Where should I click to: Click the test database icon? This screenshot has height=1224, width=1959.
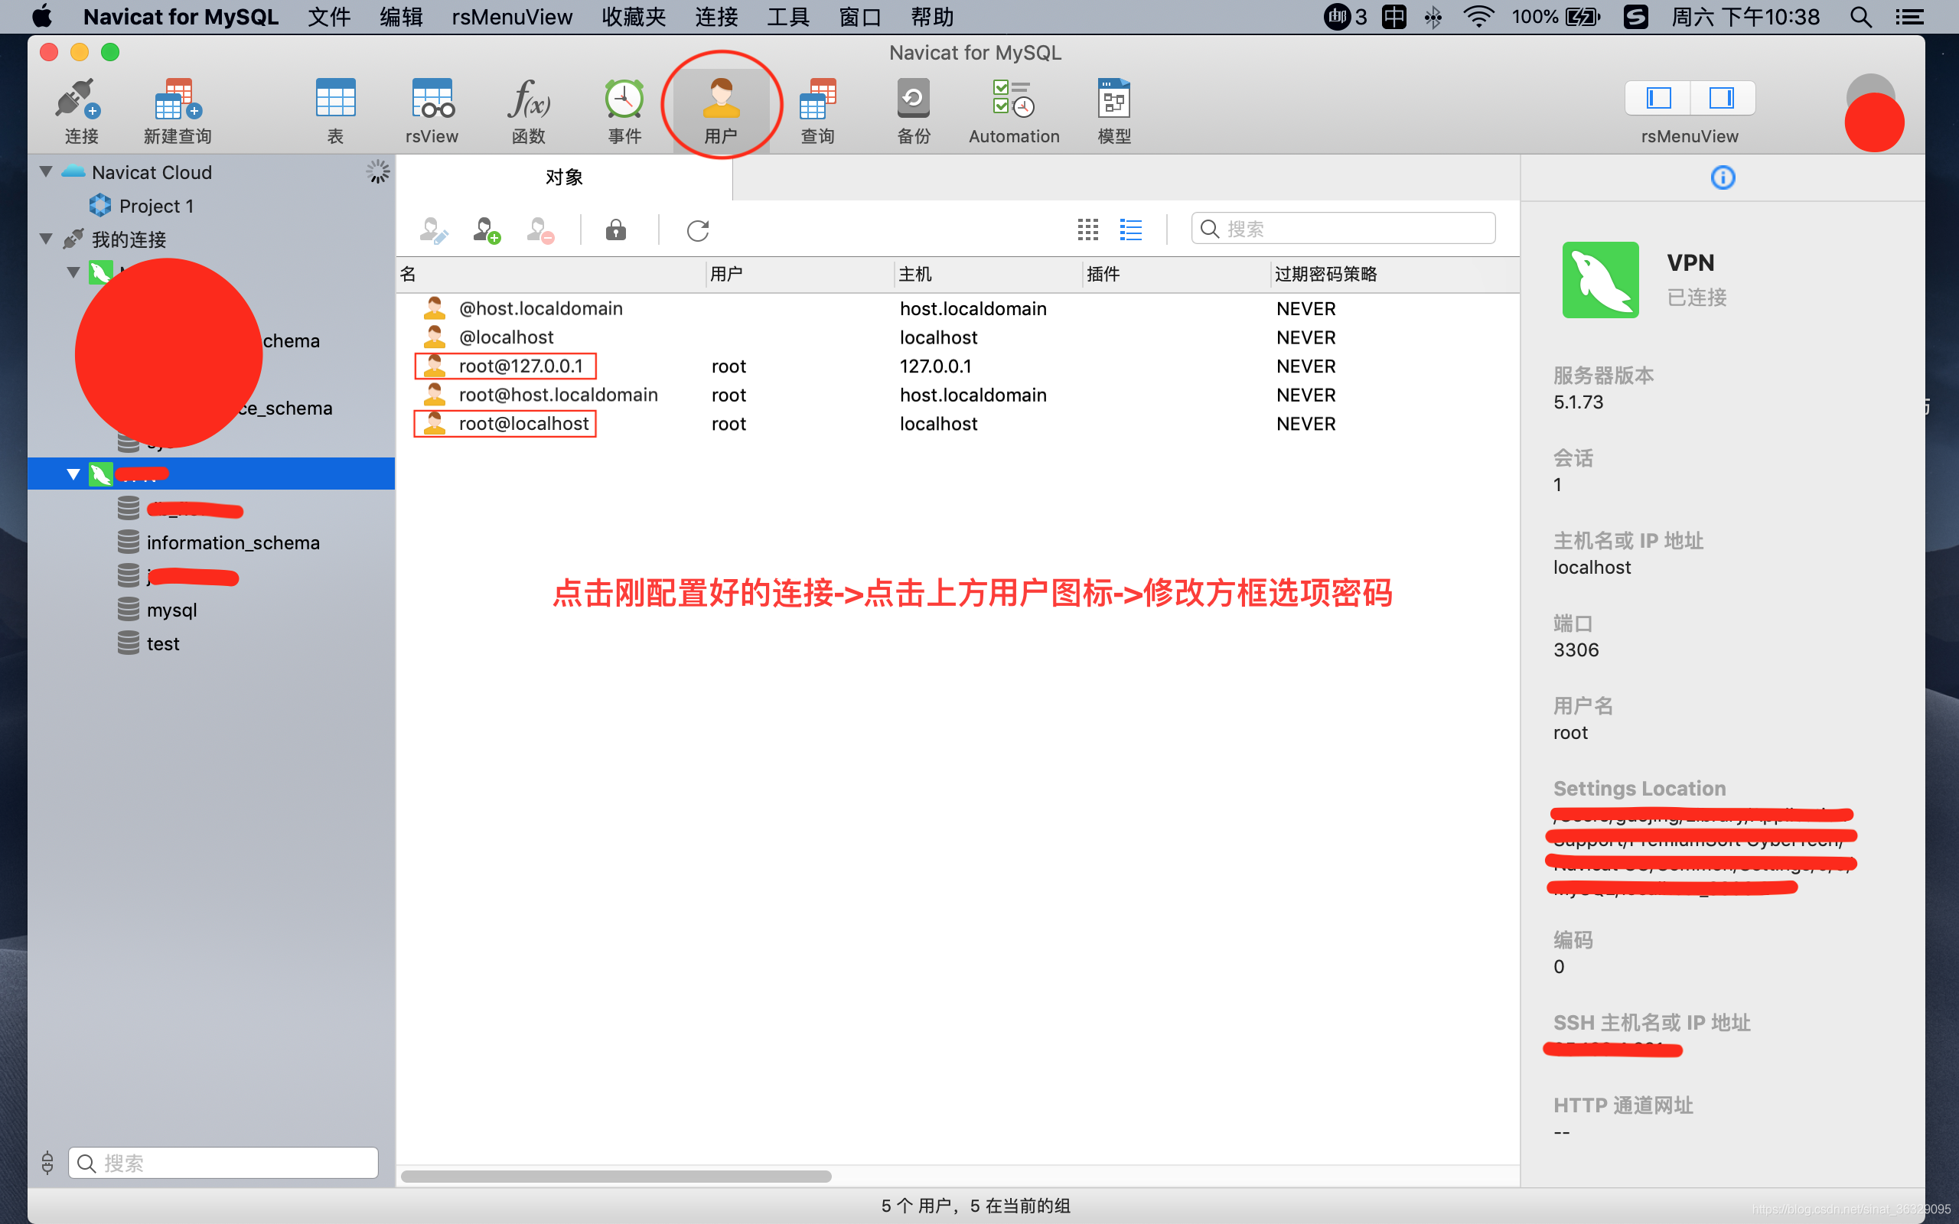tap(128, 643)
